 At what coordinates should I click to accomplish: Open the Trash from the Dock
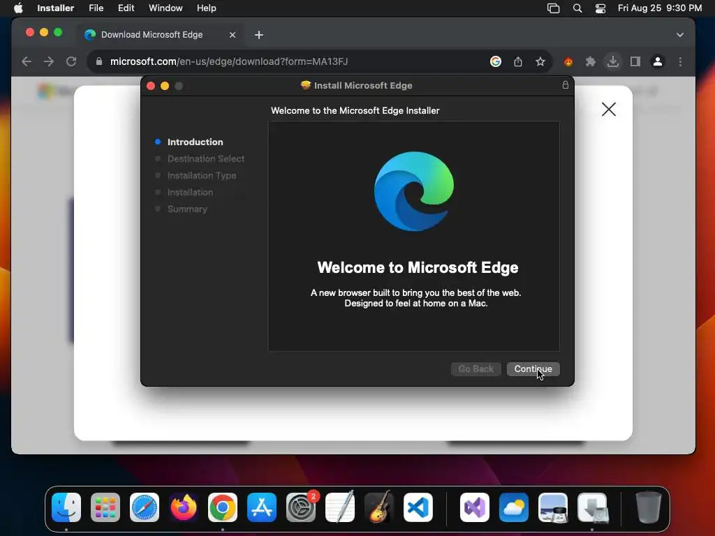coord(649,507)
